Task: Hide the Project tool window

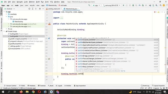Action: (43, 9)
